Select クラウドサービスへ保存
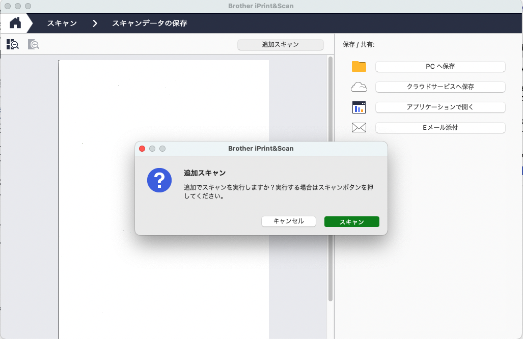The height and width of the screenshot is (339, 523). pos(440,87)
